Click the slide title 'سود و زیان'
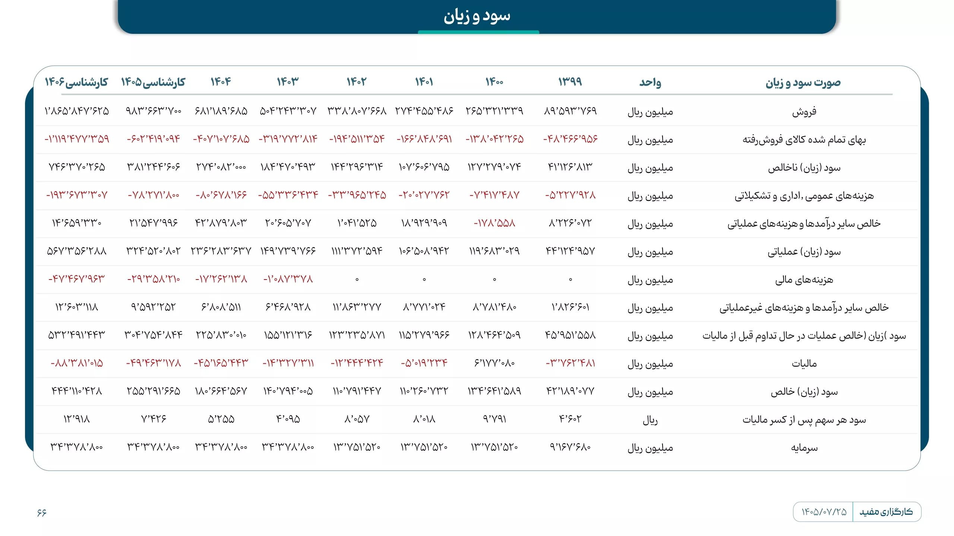The image size is (954, 536). tap(477, 16)
